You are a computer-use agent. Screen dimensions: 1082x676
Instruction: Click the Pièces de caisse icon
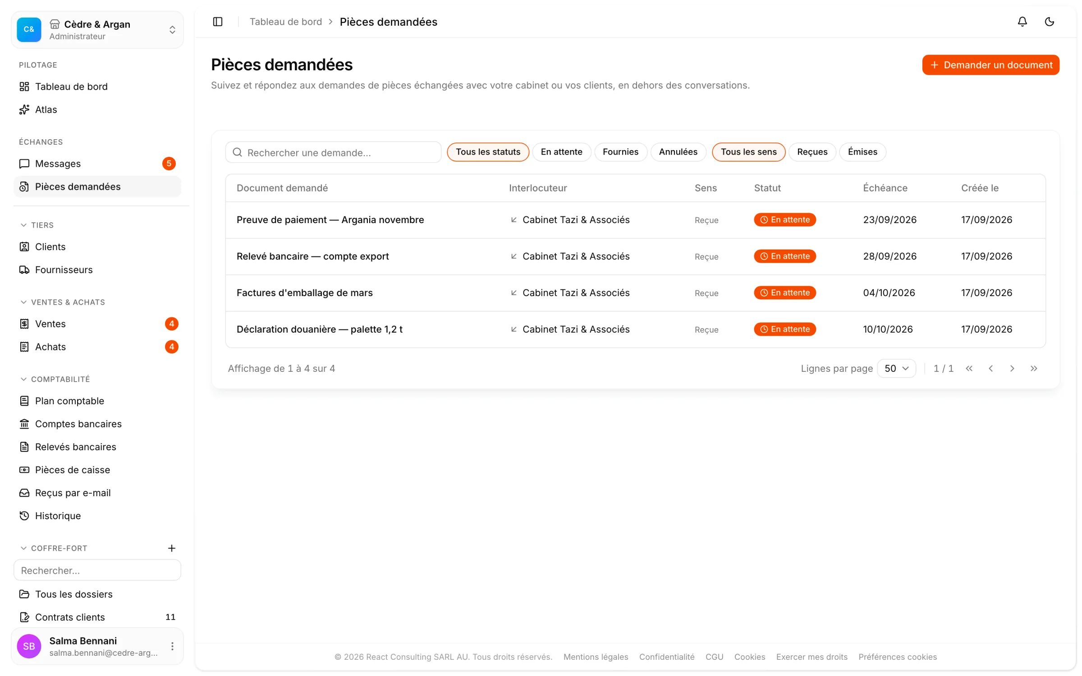[24, 470]
